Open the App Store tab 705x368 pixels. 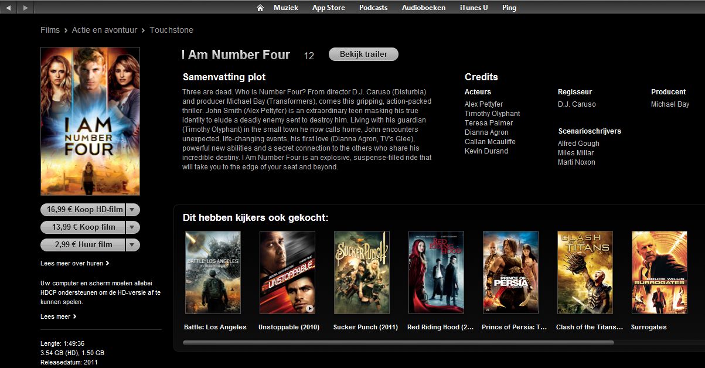[329, 8]
